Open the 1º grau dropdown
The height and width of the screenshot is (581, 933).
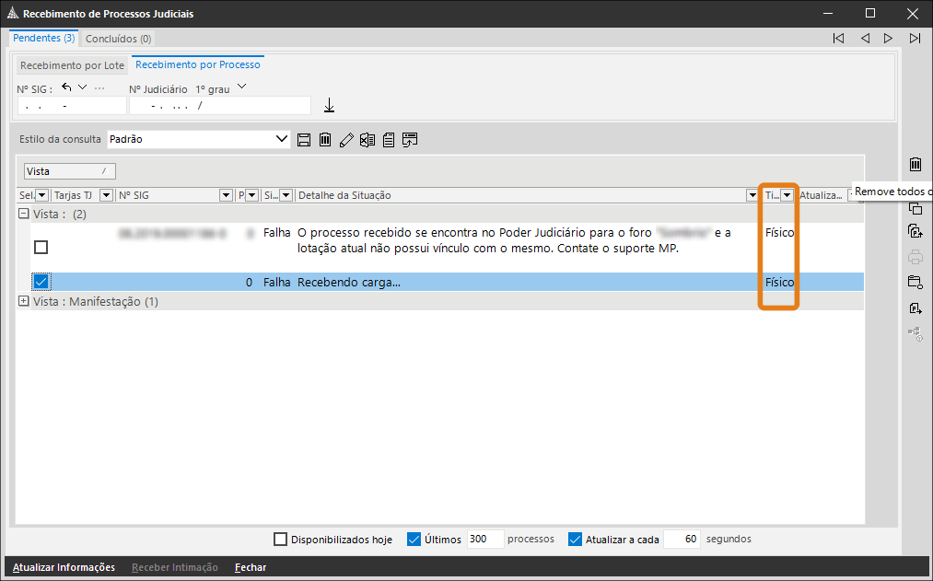tap(241, 87)
